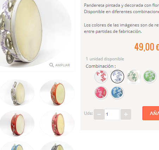Screen dimensions: 159x150
Task: Choose the light green floral swatch
Action: 150,77
